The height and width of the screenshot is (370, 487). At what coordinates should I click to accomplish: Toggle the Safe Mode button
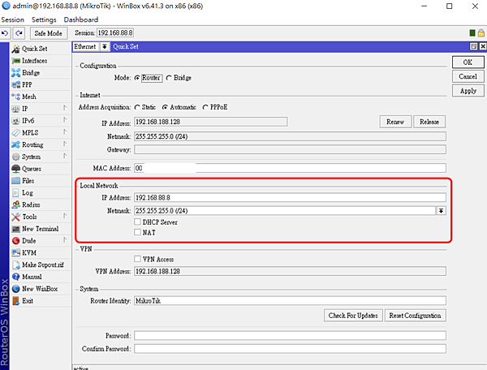tap(49, 33)
